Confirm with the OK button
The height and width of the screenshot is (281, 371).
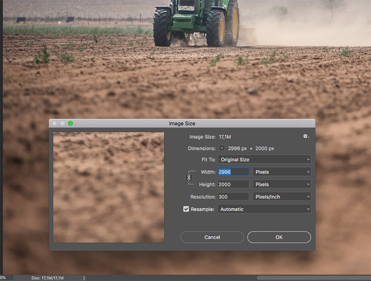[279, 237]
